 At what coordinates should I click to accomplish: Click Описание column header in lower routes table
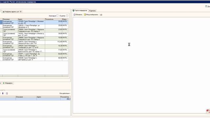click(26, 97)
